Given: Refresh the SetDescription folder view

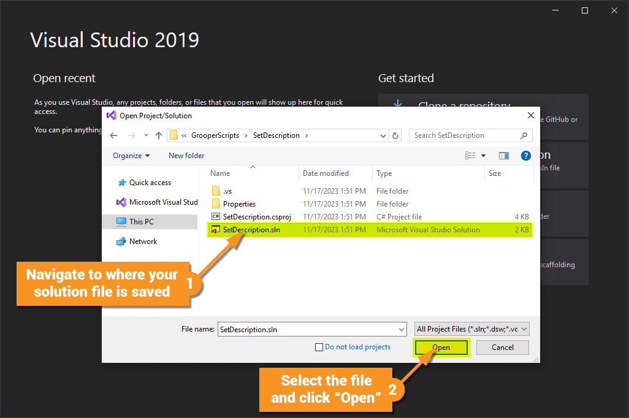Looking at the screenshot, I should (395, 135).
